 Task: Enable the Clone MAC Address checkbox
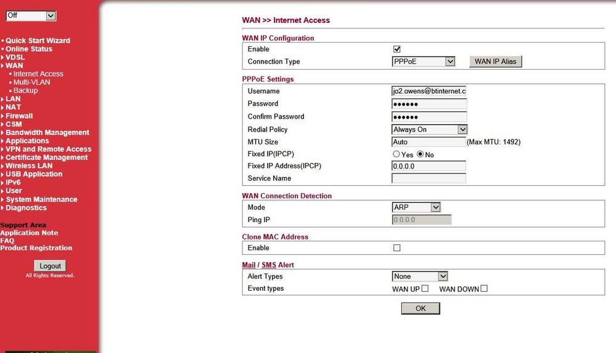click(397, 247)
